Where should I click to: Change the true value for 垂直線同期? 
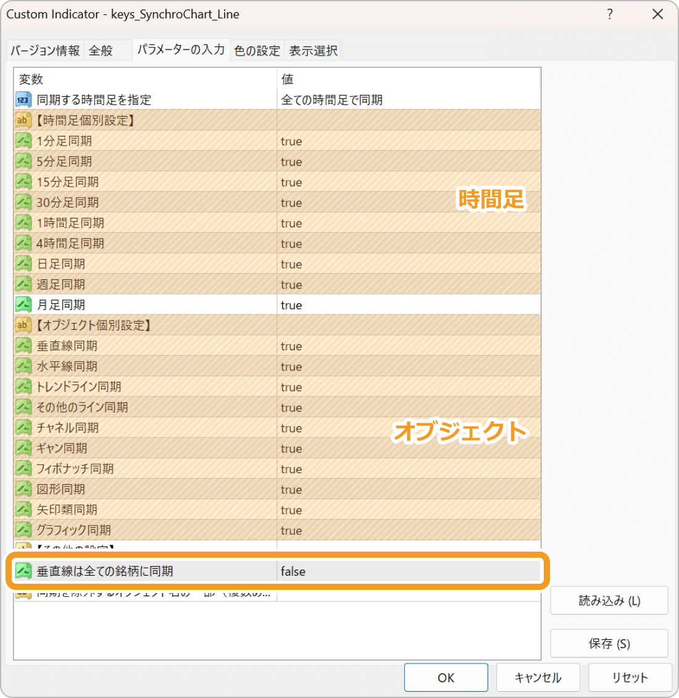coord(409,345)
